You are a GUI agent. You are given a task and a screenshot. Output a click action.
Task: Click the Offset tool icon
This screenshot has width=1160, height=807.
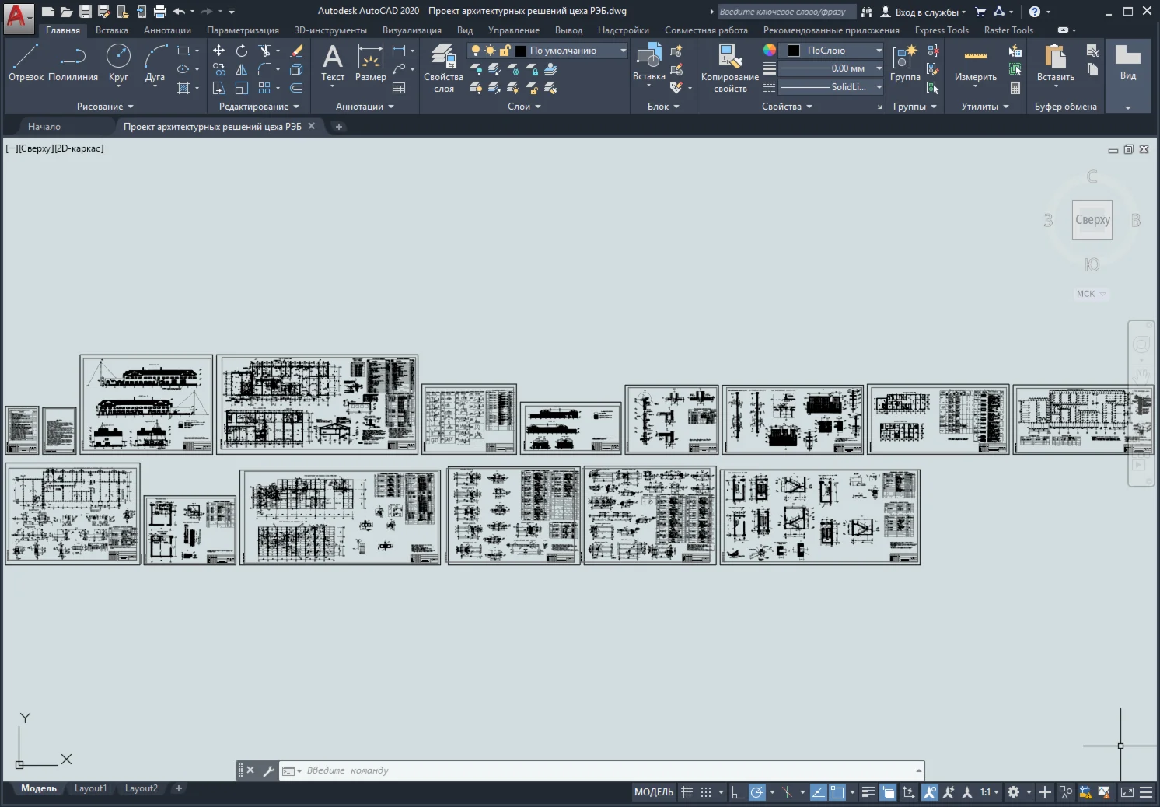point(296,88)
